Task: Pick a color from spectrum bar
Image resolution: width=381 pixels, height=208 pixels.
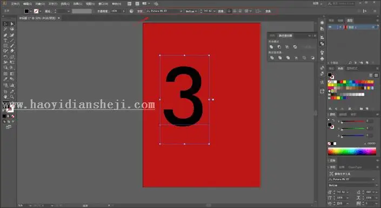Action: (352, 151)
